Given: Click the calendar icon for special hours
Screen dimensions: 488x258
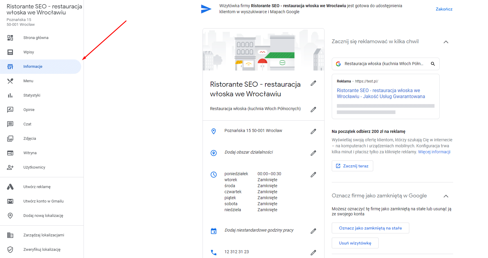Looking at the screenshot, I should (x=214, y=231).
